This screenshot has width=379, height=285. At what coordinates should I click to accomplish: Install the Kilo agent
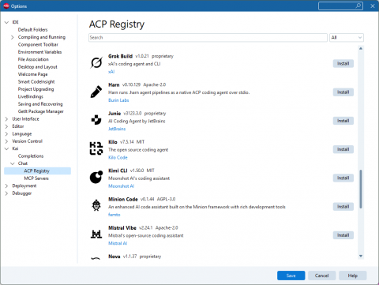tap(343, 149)
